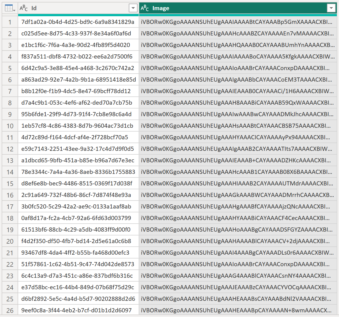
Task: Click the Image cell containing CoEM3TAAAACXBI
Action: [x=238, y=80]
